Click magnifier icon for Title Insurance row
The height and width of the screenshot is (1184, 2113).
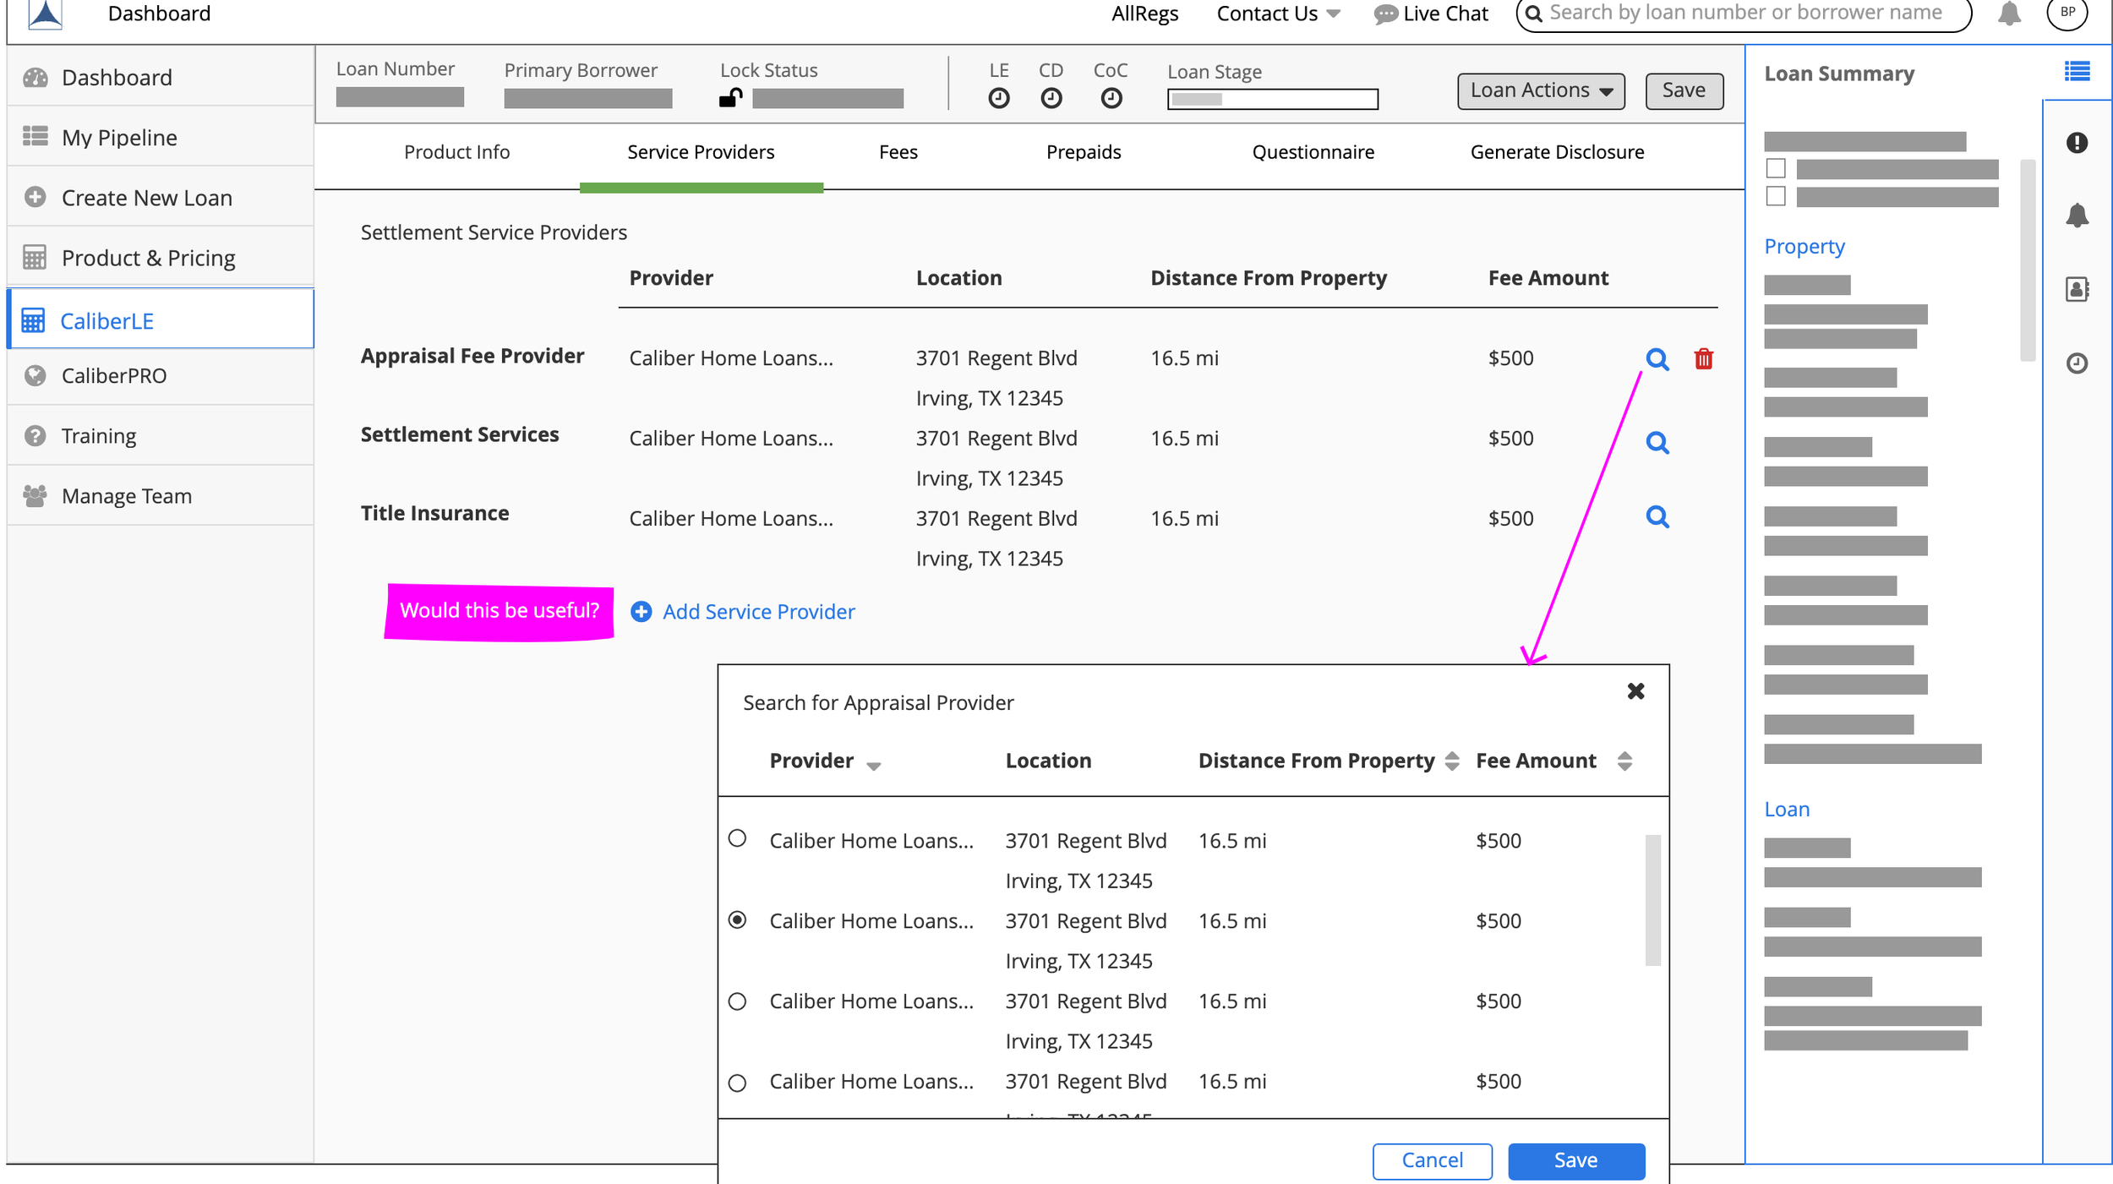[1657, 516]
